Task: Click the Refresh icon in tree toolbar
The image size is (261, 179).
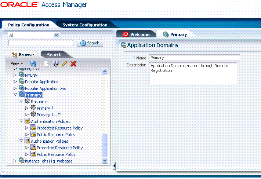Action: (x=33, y=63)
